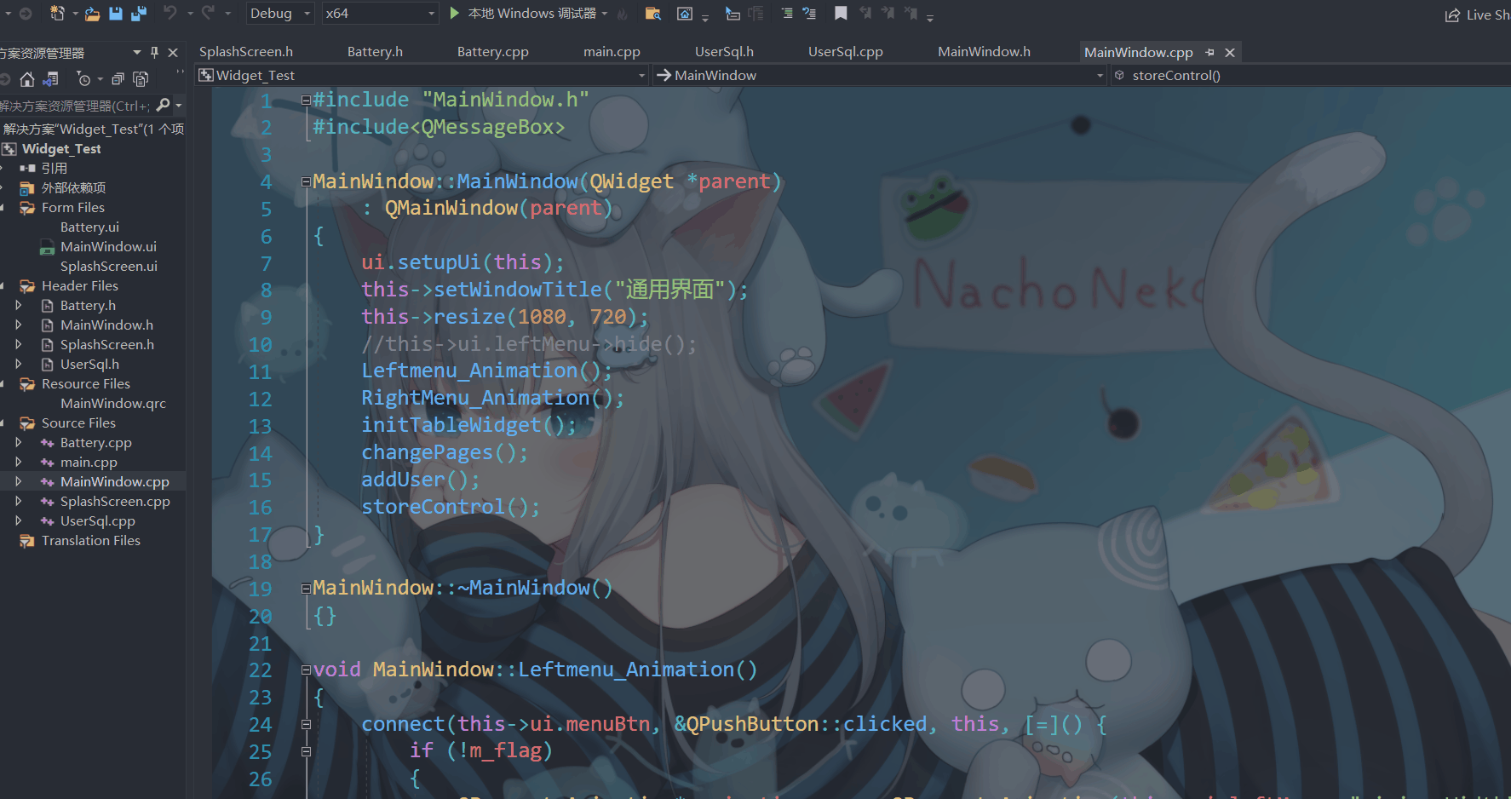Close the Solution Explorer panel

coord(173,52)
